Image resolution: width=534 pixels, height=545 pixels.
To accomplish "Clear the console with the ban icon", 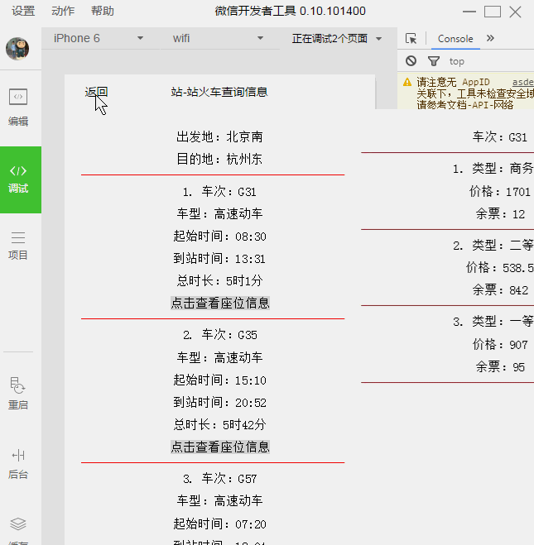I will click(x=411, y=61).
